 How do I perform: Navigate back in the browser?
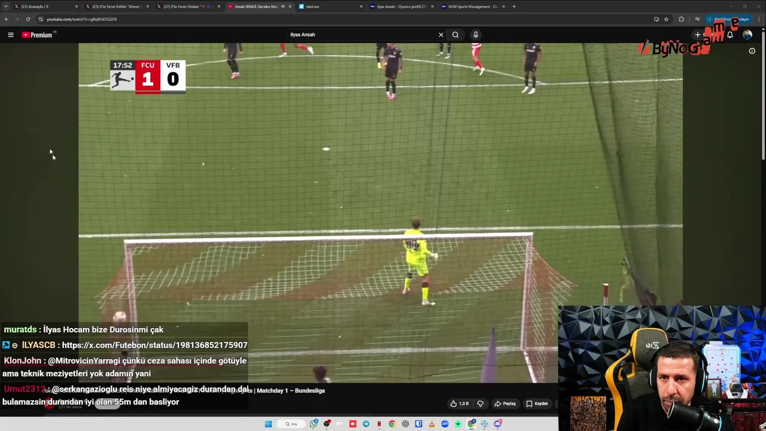pyautogui.click(x=7, y=19)
